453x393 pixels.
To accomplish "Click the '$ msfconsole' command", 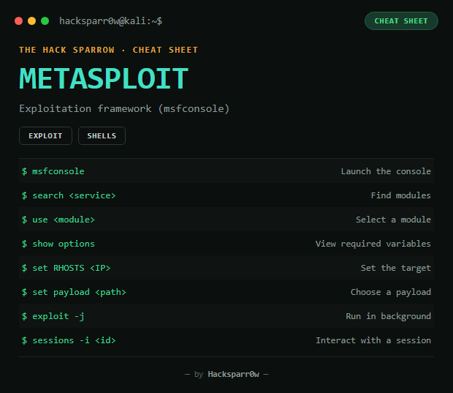I will [53, 171].
